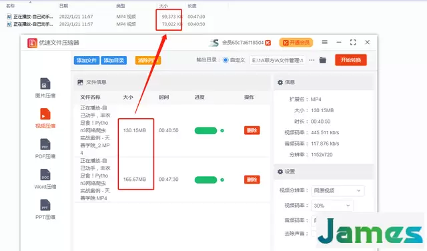Delete the 166.67MB file with 删除
Image resolution: width=427 pixels, height=251 pixels.
coord(252,180)
